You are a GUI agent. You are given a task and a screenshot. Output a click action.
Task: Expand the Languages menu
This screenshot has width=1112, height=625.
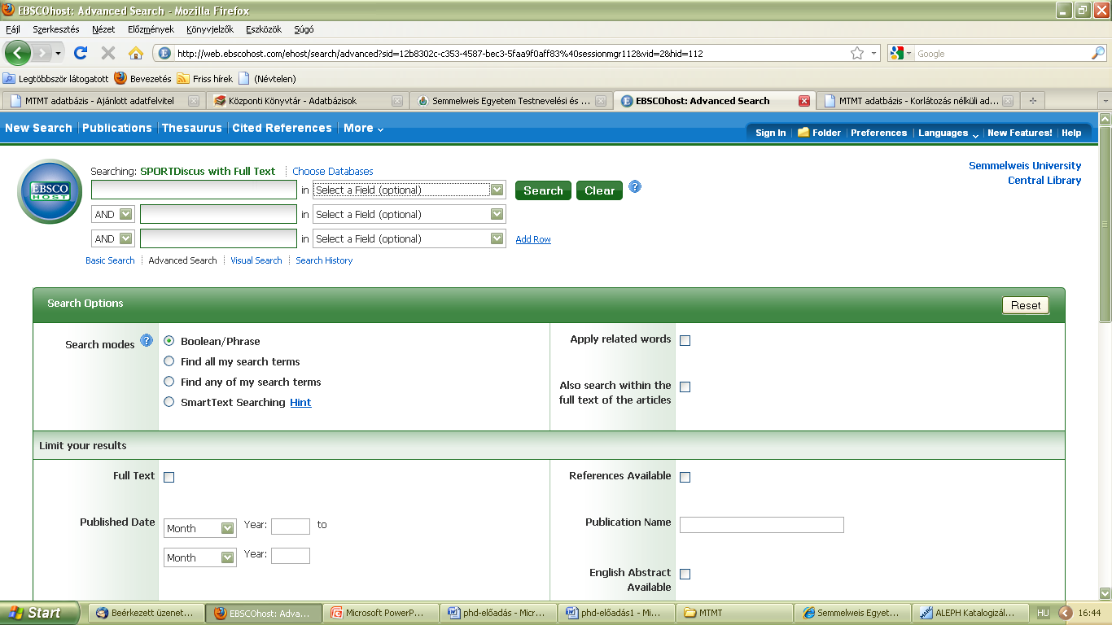click(x=948, y=133)
